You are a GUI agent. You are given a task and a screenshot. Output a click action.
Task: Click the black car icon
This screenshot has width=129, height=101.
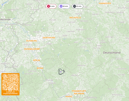[x=74, y=6]
